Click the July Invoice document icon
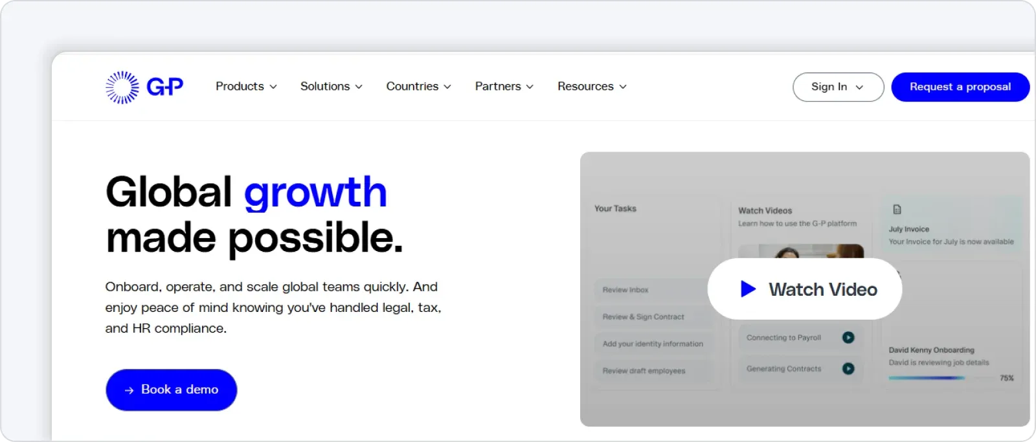 click(x=897, y=209)
